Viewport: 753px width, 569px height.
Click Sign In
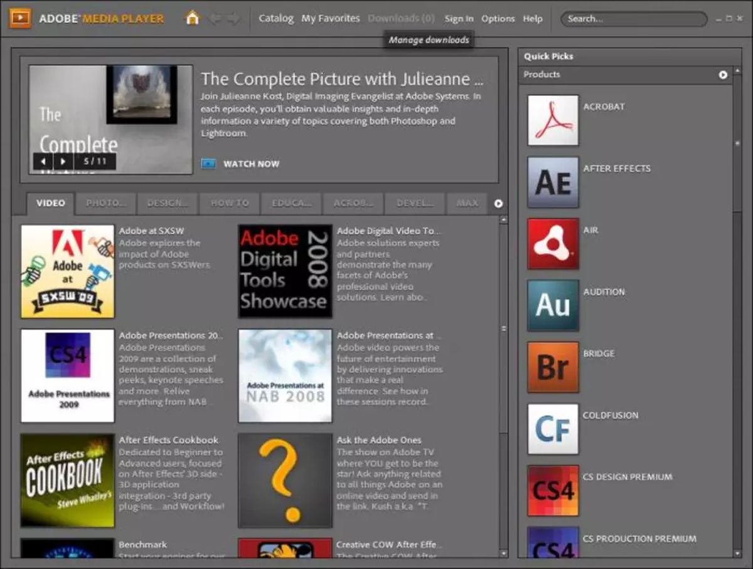[x=459, y=19]
